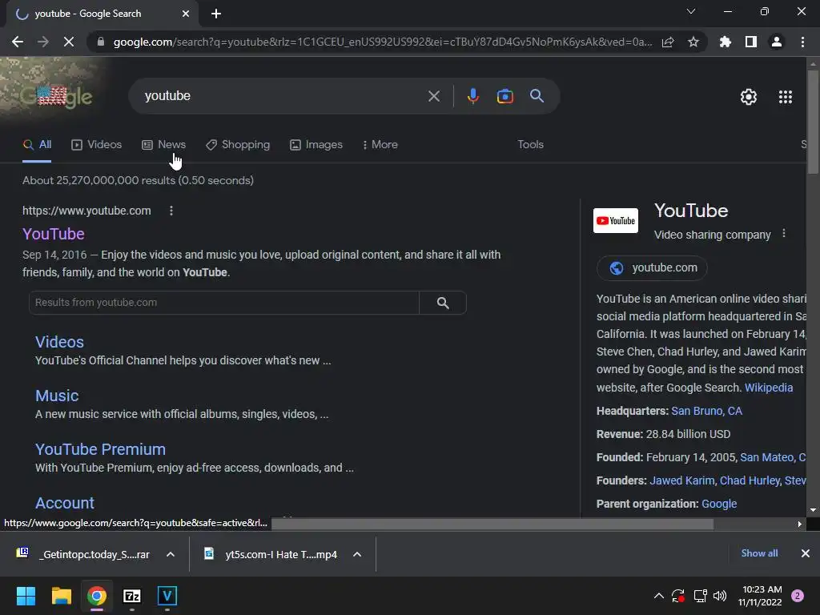Image resolution: width=820 pixels, height=615 pixels.
Task: Search by image with camera icon
Action: pos(505,96)
